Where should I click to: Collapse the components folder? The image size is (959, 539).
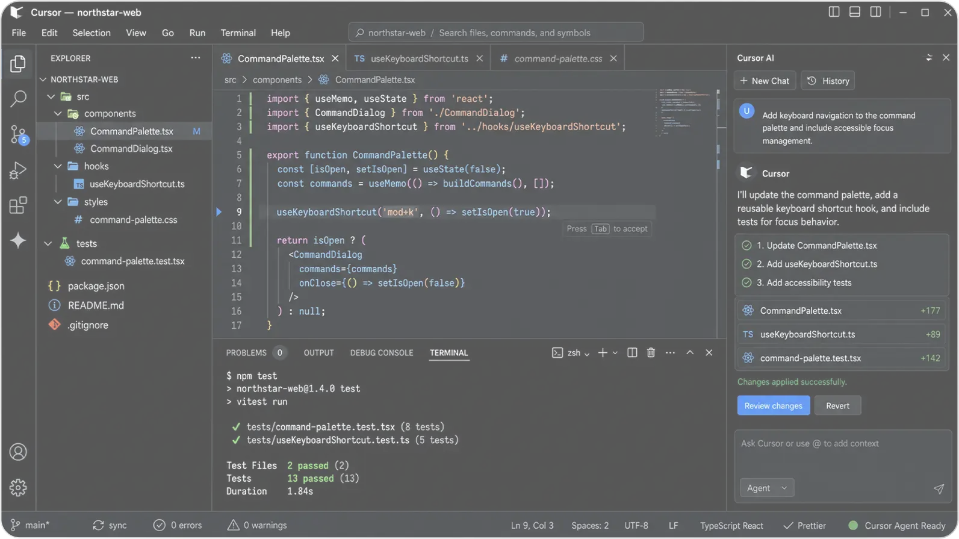coord(58,114)
